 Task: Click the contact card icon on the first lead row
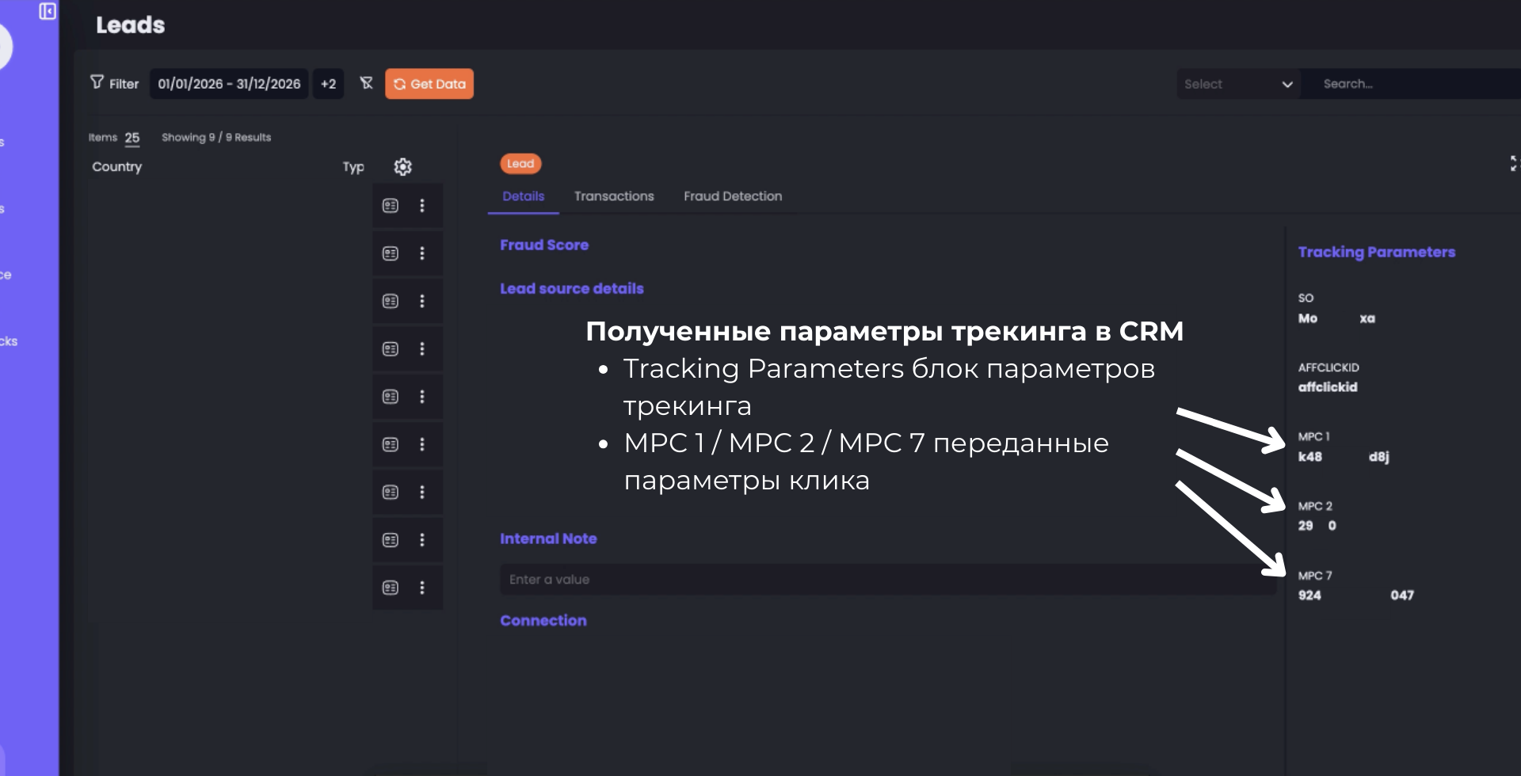coord(390,205)
